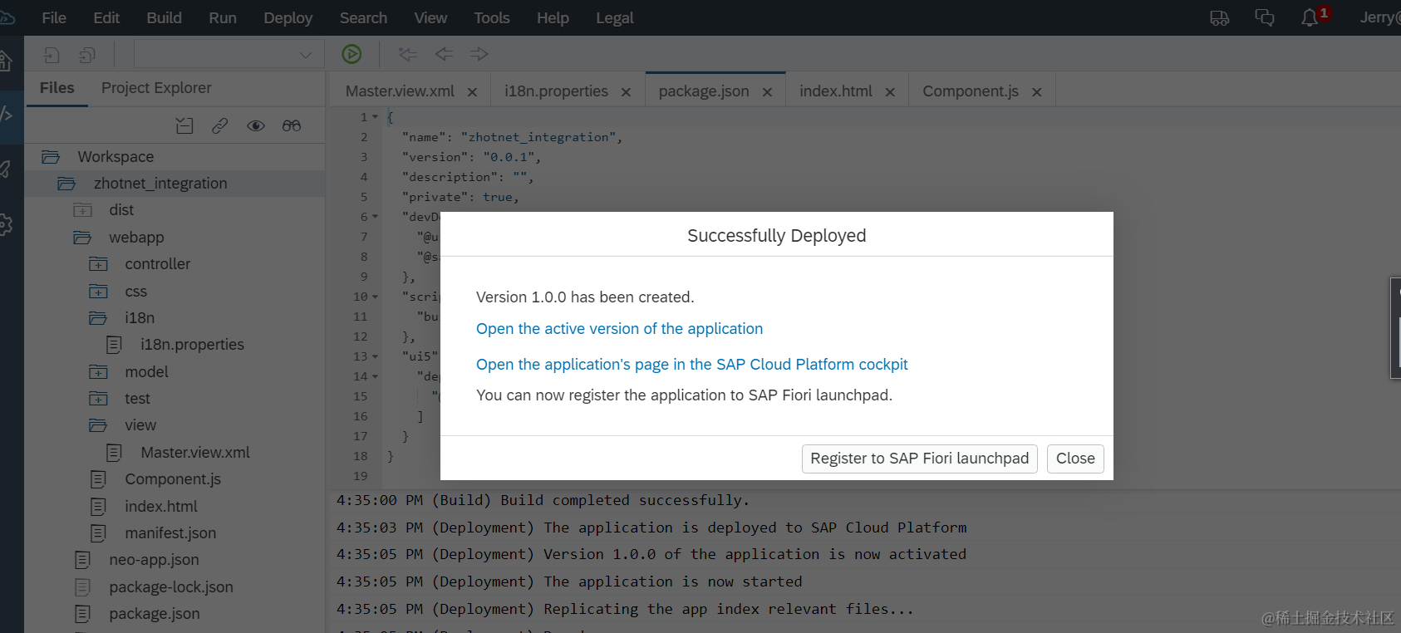Viewport: 1401px width, 633px height.
Task: Click the link with editor icon
Action: tap(220, 125)
